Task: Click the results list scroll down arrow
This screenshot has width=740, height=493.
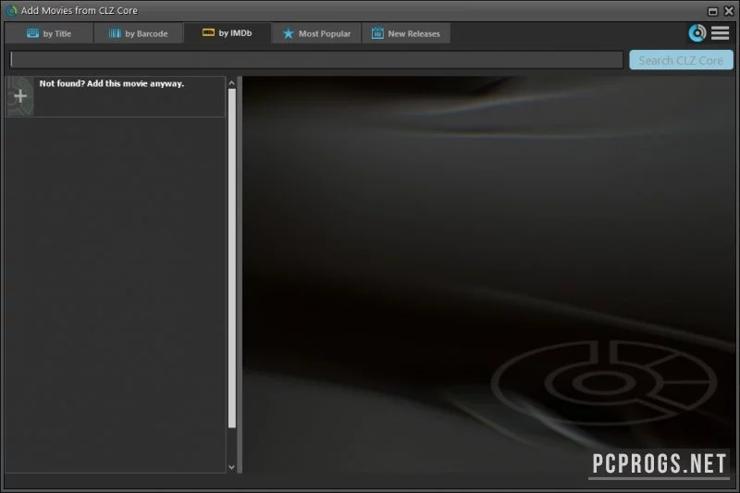Action: (x=231, y=466)
